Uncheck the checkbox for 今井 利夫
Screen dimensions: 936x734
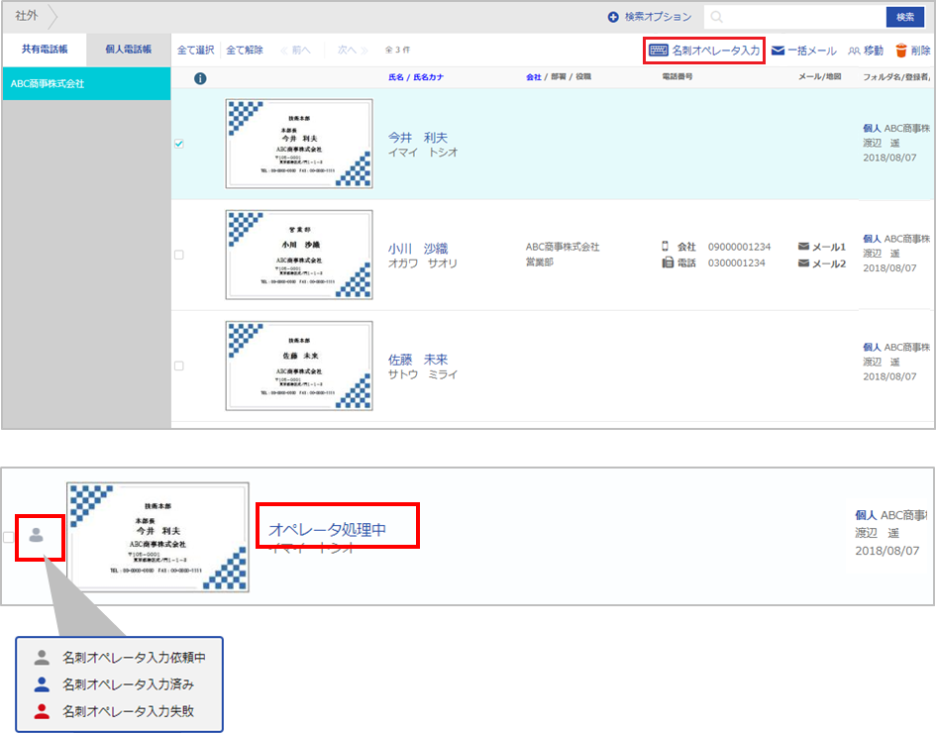pos(178,144)
